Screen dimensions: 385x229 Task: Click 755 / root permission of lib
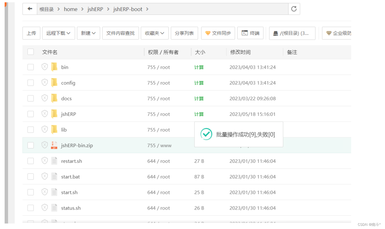pyautogui.click(x=159, y=130)
